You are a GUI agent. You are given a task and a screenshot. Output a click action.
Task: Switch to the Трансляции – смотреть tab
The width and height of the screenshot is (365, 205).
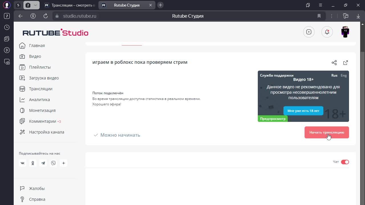coord(70,5)
